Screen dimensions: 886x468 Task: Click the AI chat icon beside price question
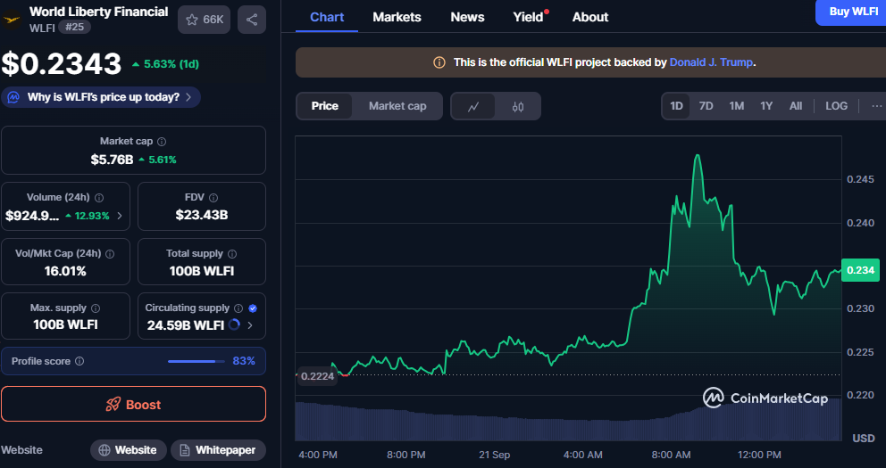[13, 97]
